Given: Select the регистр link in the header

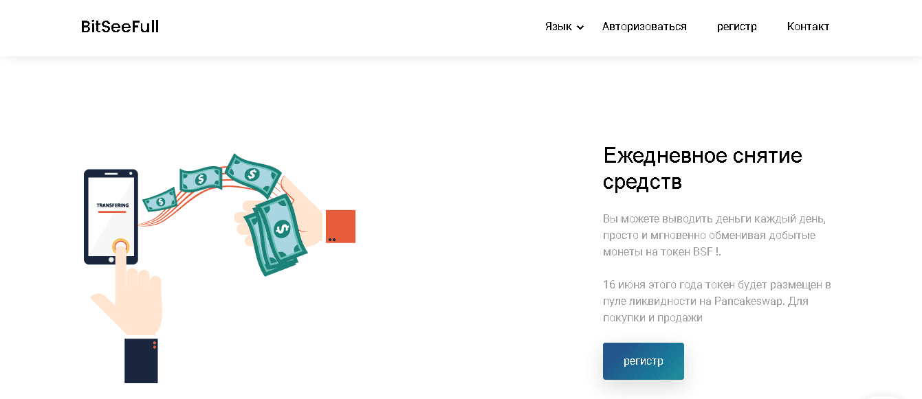Looking at the screenshot, I should pyautogui.click(x=736, y=27).
